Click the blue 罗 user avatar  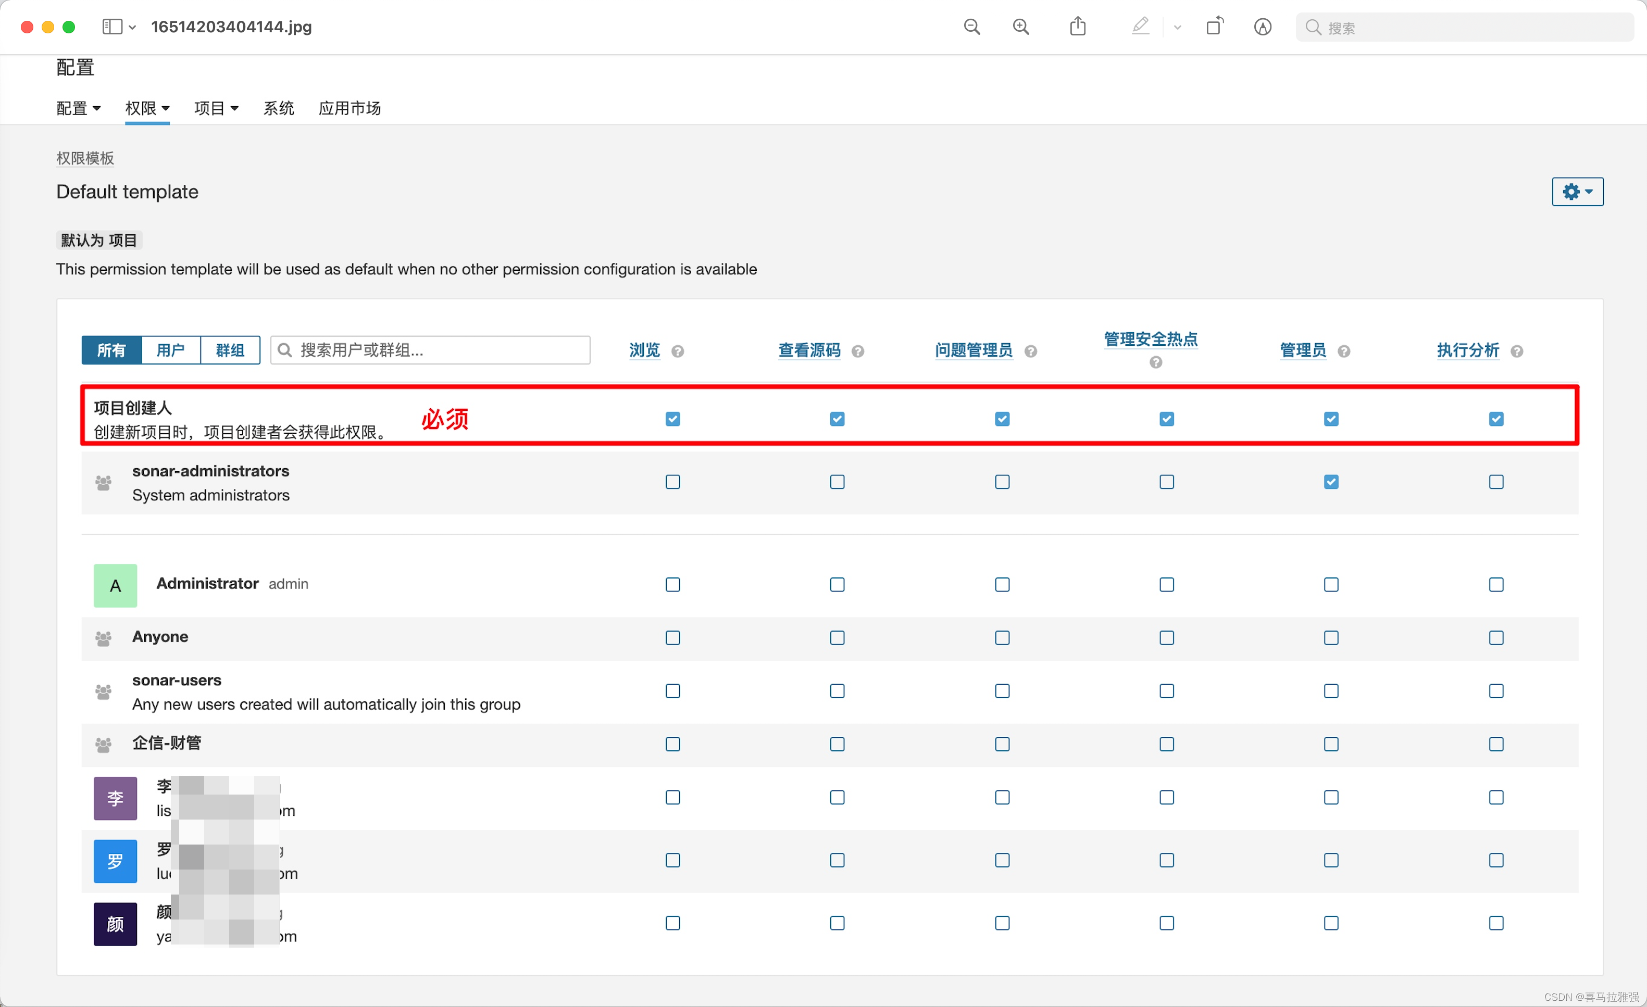(115, 861)
